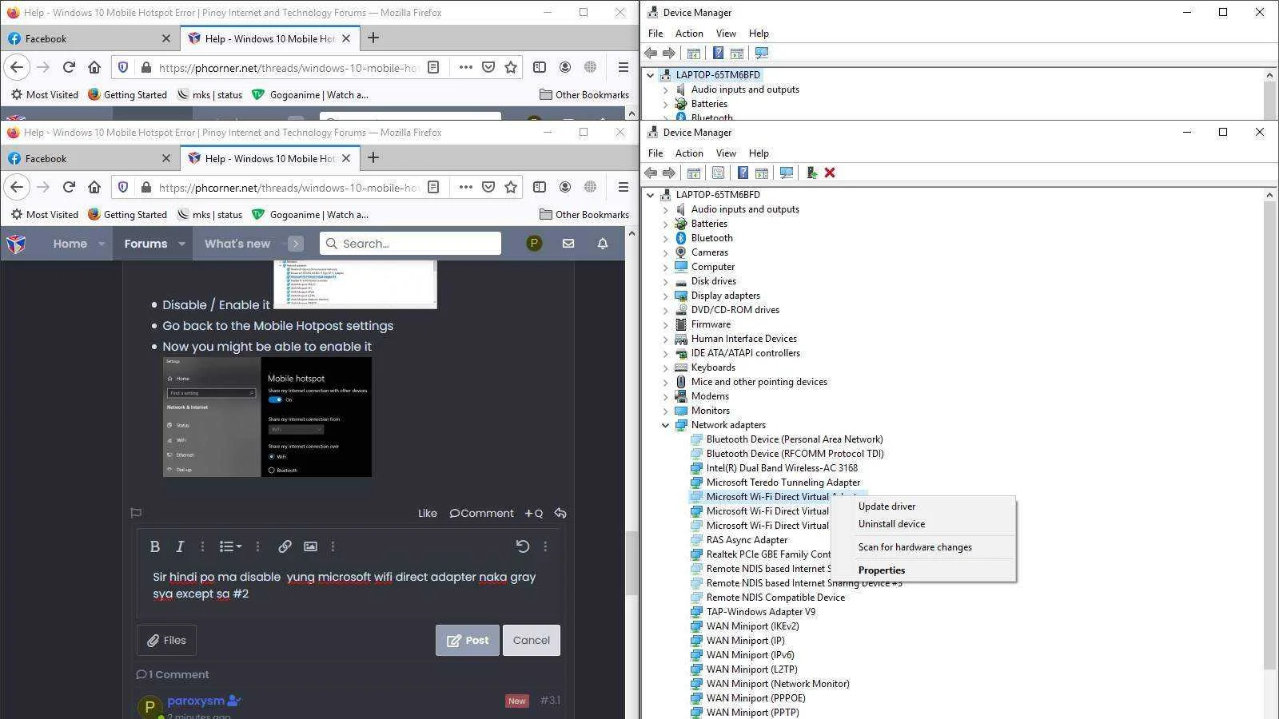Open the What's new nav link

click(237, 244)
